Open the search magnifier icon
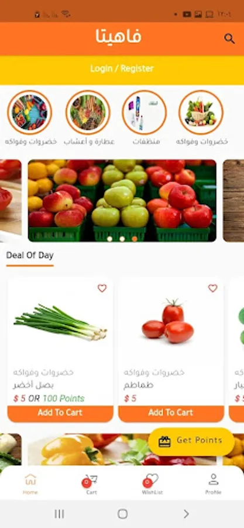The height and width of the screenshot is (528, 244). pyautogui.click(x=229, y=39)
